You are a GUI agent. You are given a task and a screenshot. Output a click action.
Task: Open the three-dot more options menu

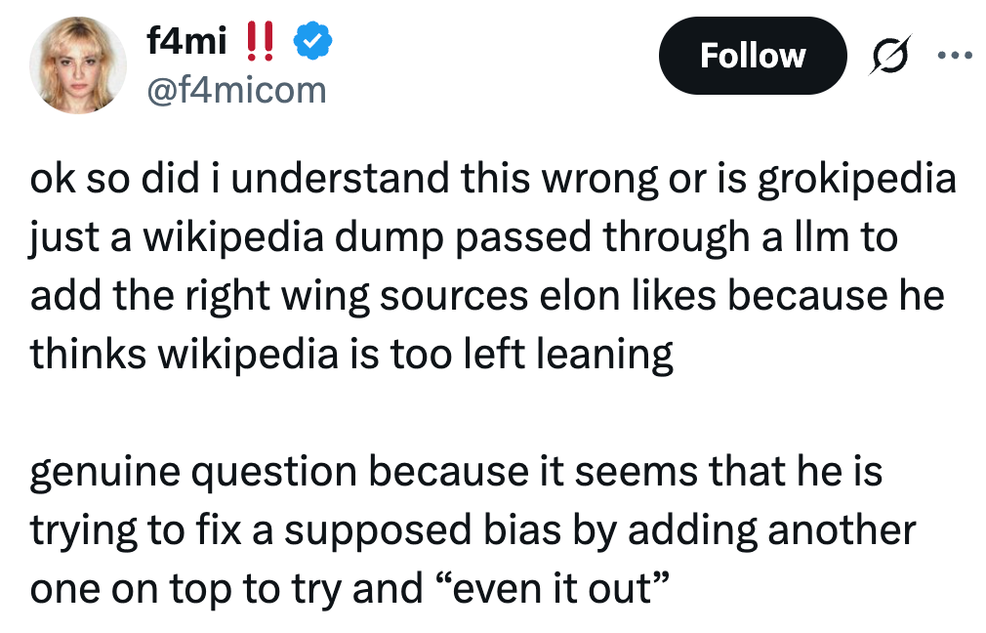click(954, 56)
